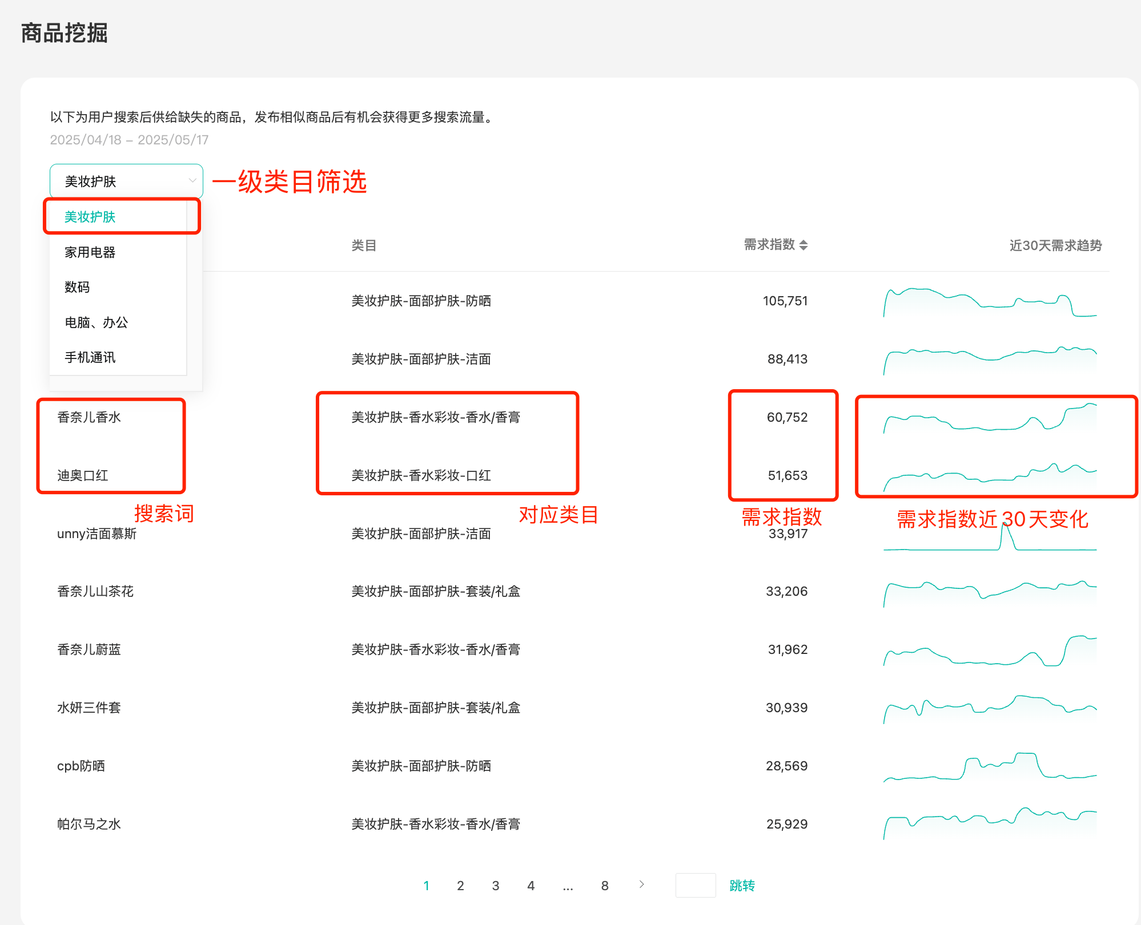Click the pagination ellipsis

568,886
